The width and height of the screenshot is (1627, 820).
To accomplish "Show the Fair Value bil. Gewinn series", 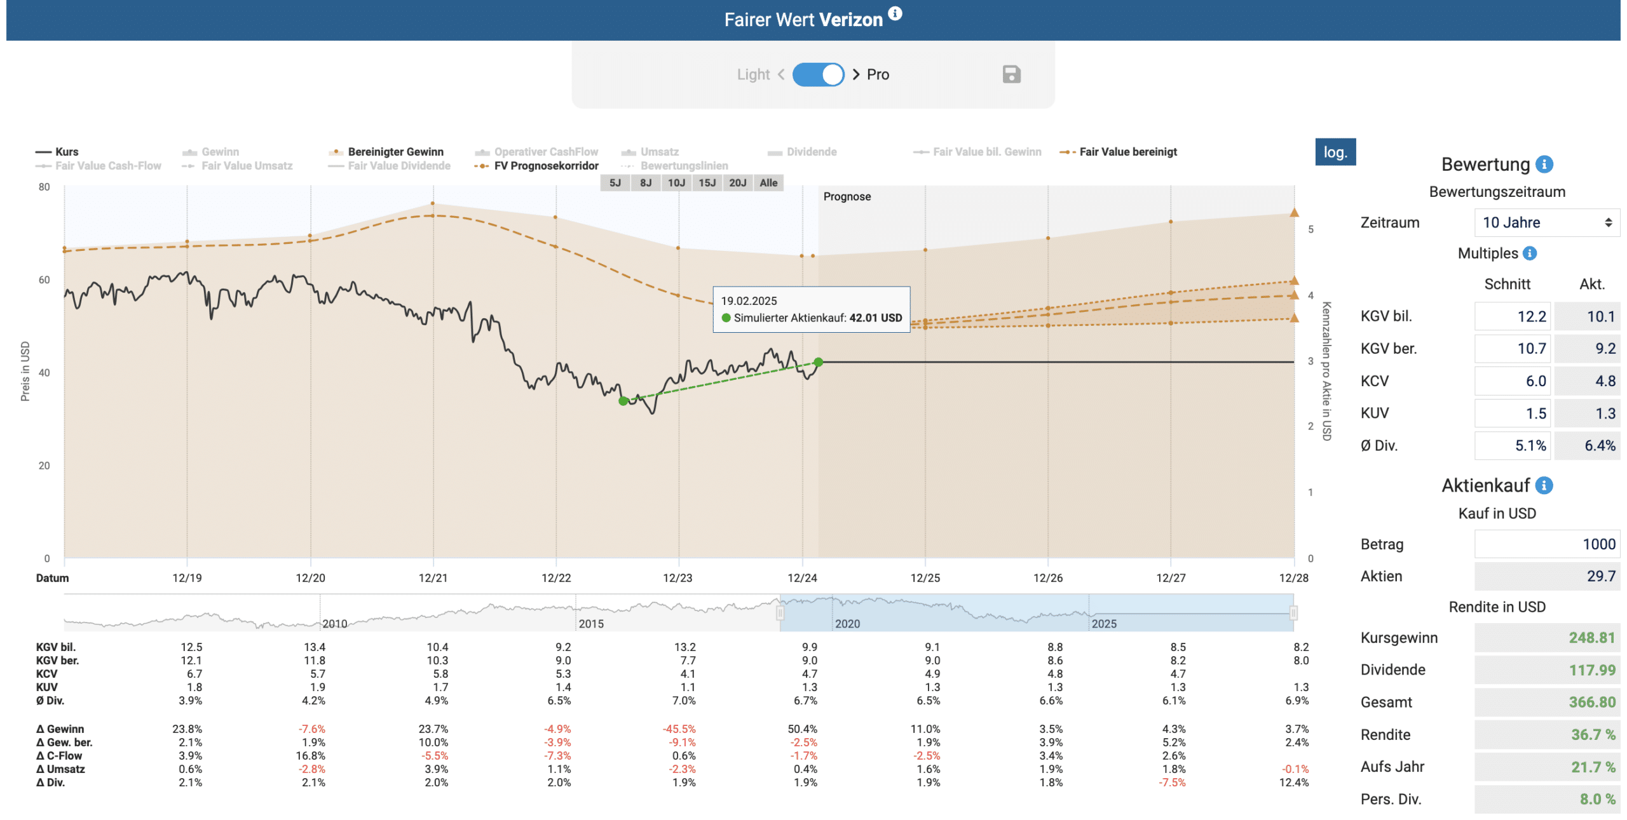I will [977, 152].
